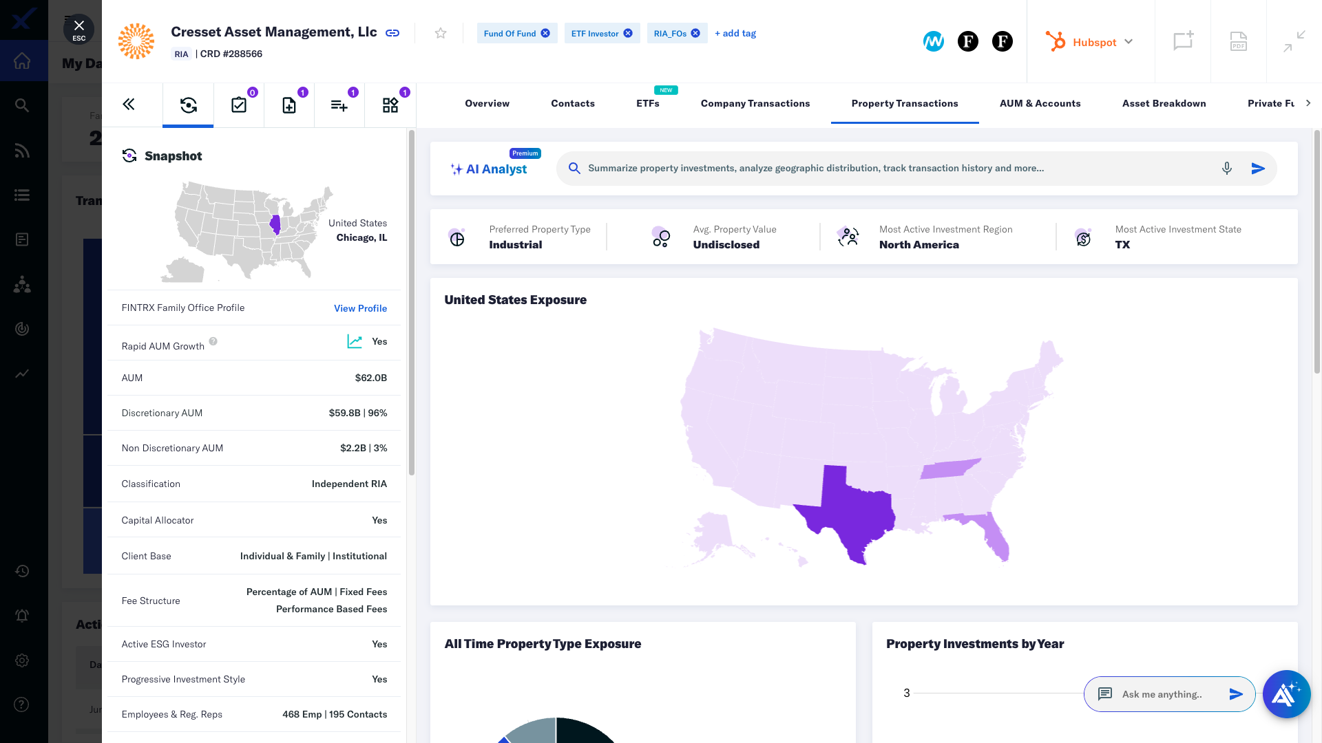Open the help question-mark sidebar icon
Screen dimensions: 1322x743
coord(22,704)
